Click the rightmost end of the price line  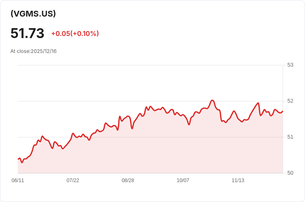pyautogui.click(x=283, y=111)
